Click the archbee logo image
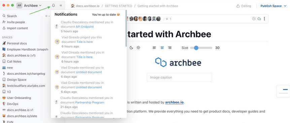Image resolution: width=290 pixels, height=123 pixels. pos(178,62)
